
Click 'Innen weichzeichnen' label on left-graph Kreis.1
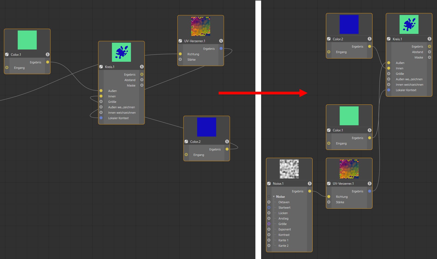(122, 113)
